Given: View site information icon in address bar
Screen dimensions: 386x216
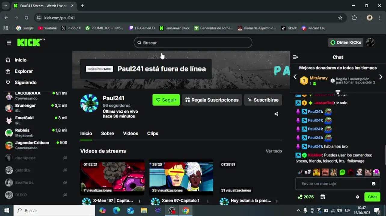Looking at the screenshot, I should tap(38, 18).
